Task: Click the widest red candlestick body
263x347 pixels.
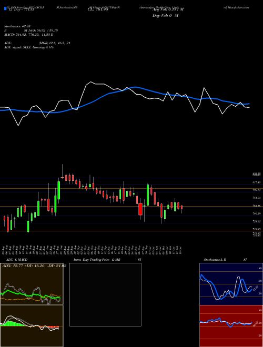Action: click(140, 209)
